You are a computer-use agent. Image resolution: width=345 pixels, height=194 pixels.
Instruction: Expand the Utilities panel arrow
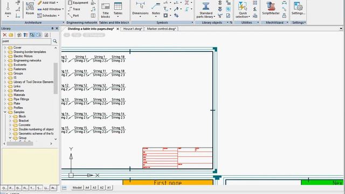(x=258, y=23)
